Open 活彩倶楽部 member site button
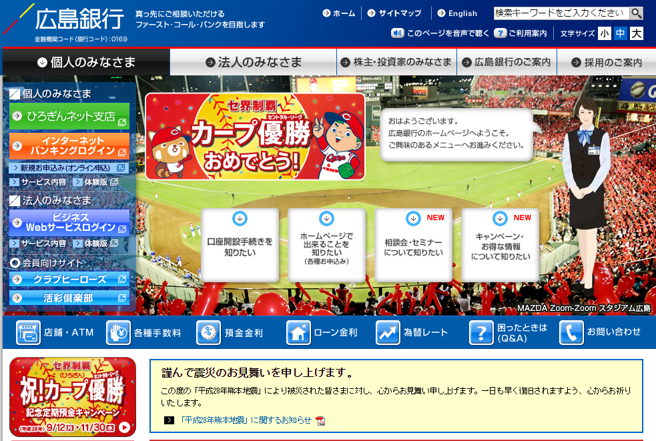The width and height of the screenshot is (656, 441). [69, 298]
